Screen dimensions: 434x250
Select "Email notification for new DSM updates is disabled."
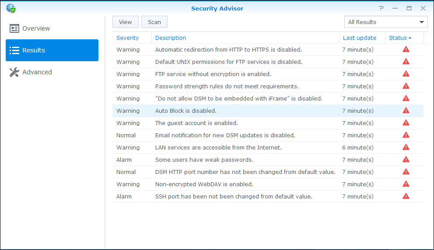(x=225, y=135)
